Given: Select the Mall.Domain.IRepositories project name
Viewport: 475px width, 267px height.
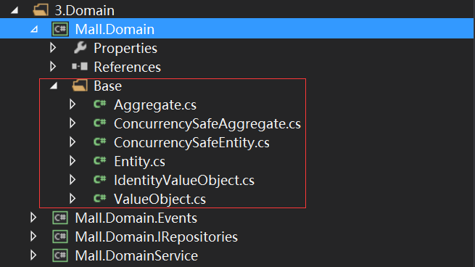Looking at the screenshot, I should click(157, 237).
